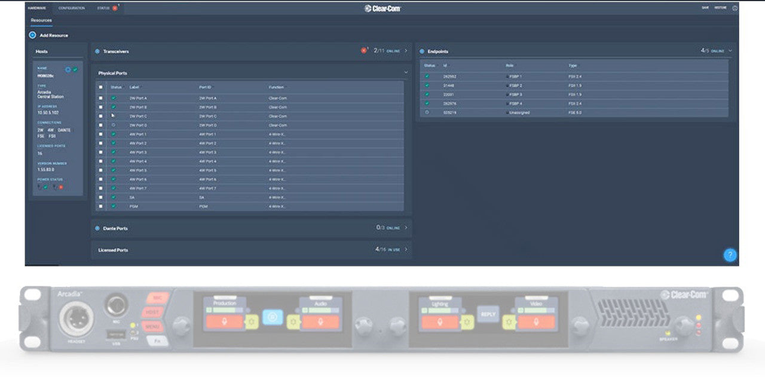Click the status check icon for 2W Port A
Screen dimensions: 765x377
coord(114,97)
